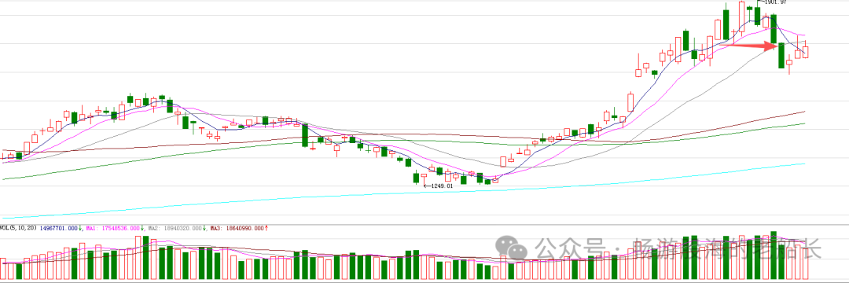The height and width of the screenshot is (283, 849).
Task: Click the MA3: 18640990.000 volume label
Action: pyautogui.click(x=237, y=228)
